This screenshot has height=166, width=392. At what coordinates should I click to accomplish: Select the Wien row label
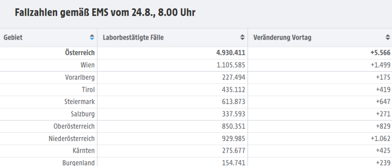point(87,65)
